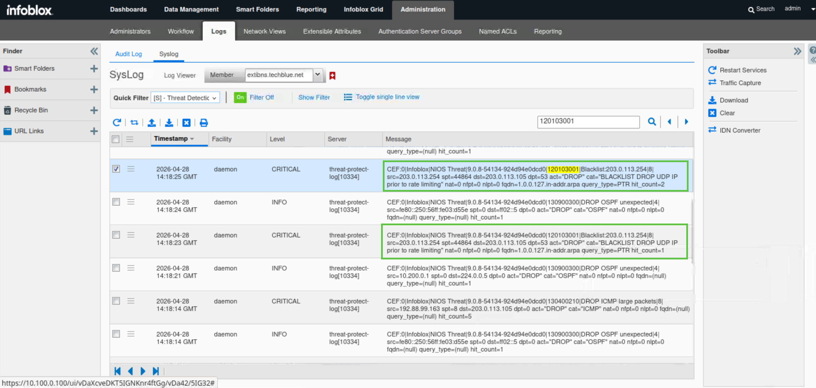Collapse the Toolbar panel
The image size is (816, 388).
pos(797,51)
